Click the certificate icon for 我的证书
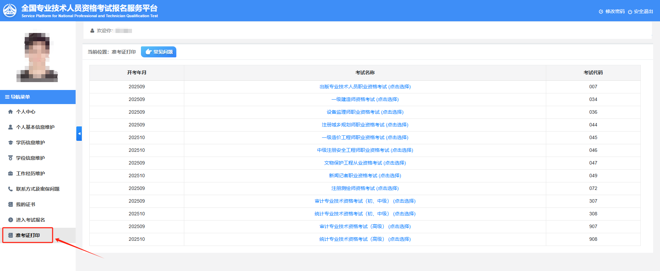The width and height of the screenshot is (660, 271). (x=10, y=204)
